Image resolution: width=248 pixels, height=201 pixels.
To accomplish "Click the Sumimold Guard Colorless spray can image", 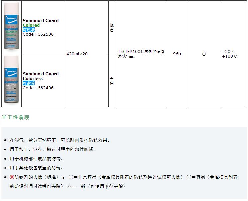I will point(11,81).
